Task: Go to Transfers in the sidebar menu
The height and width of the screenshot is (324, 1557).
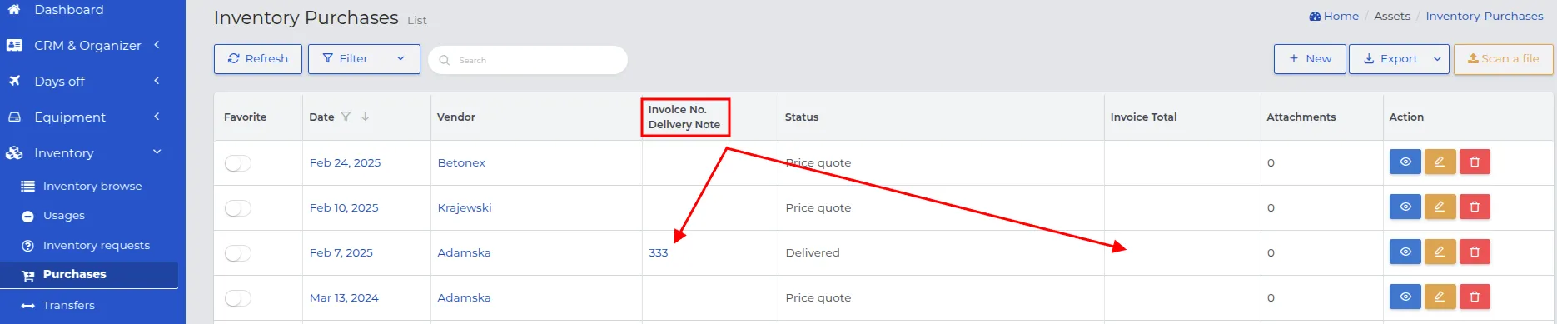Action: click(68, 305)
